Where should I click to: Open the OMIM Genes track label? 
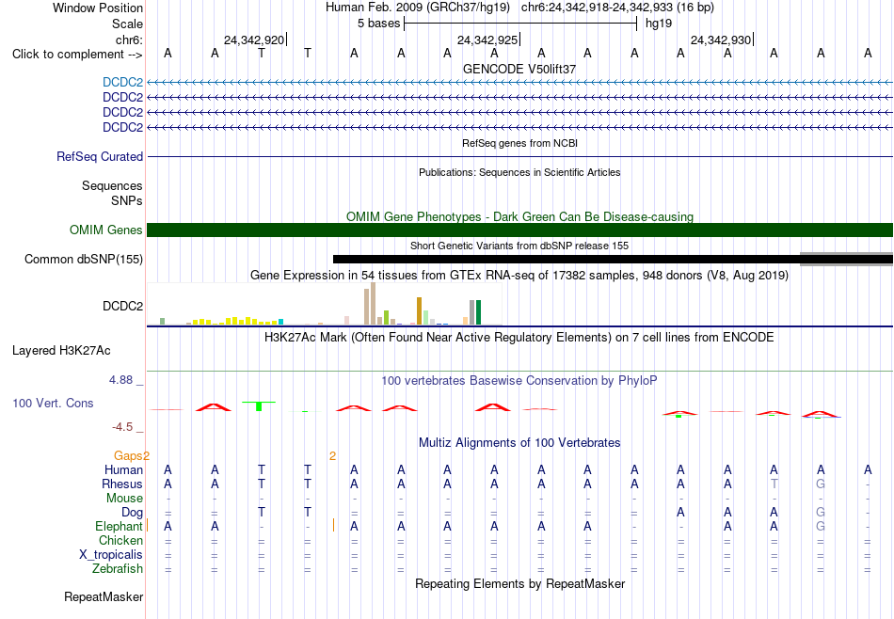pos(106,230)
